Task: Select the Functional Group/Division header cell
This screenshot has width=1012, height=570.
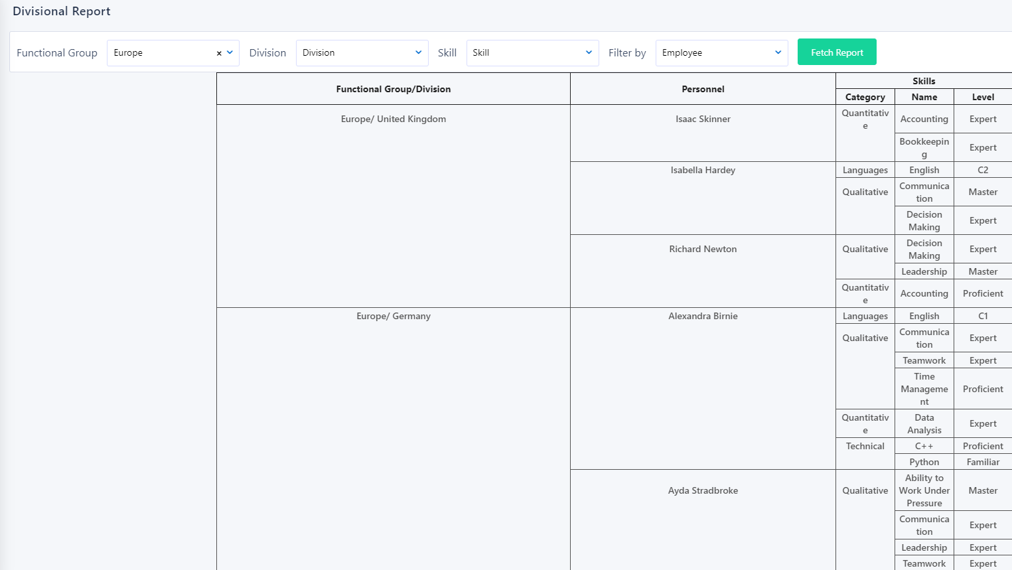Action: click(x=393, y=88)
